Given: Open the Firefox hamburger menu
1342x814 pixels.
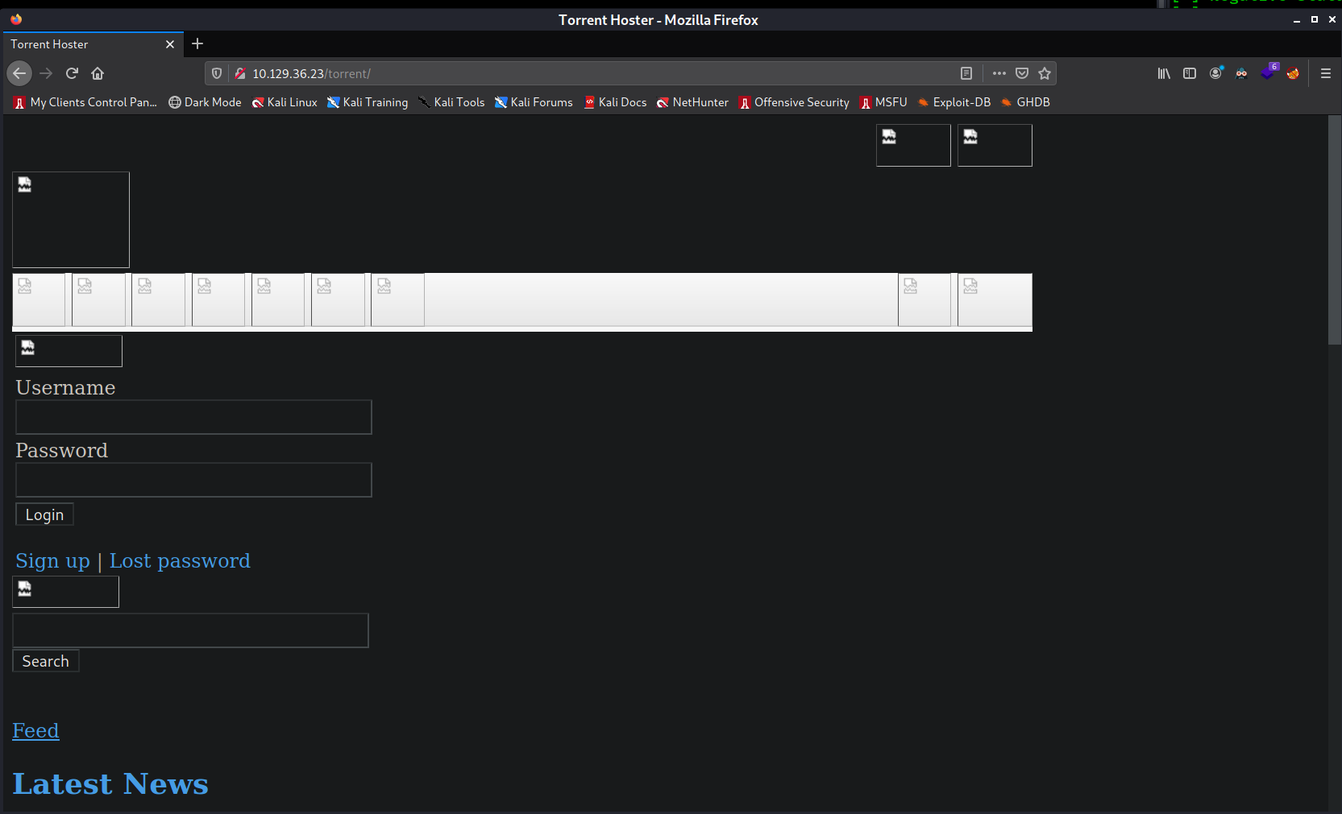Looking at the screenshot, I should tap(1326, 73).
